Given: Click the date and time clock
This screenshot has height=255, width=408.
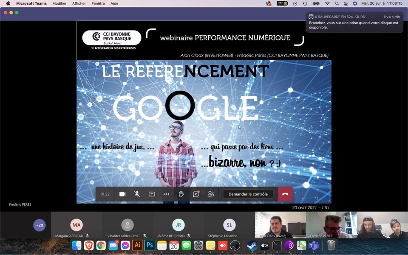Looking at the screenshot, I should (382, 3).
